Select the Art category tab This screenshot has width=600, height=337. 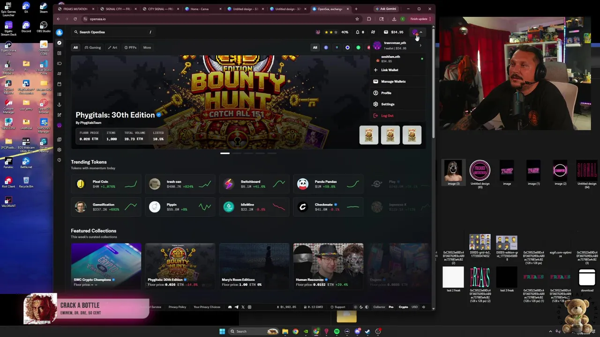(x=112, y=47)
